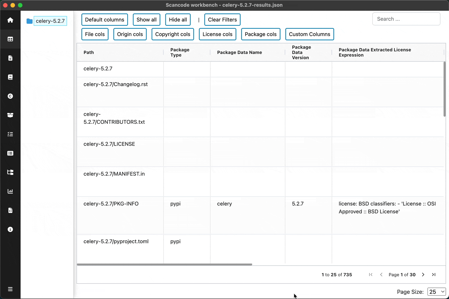Select the celery-5.2.7 path cell
Viewport: 449px width, 299px height.
[x=120, y=69]
